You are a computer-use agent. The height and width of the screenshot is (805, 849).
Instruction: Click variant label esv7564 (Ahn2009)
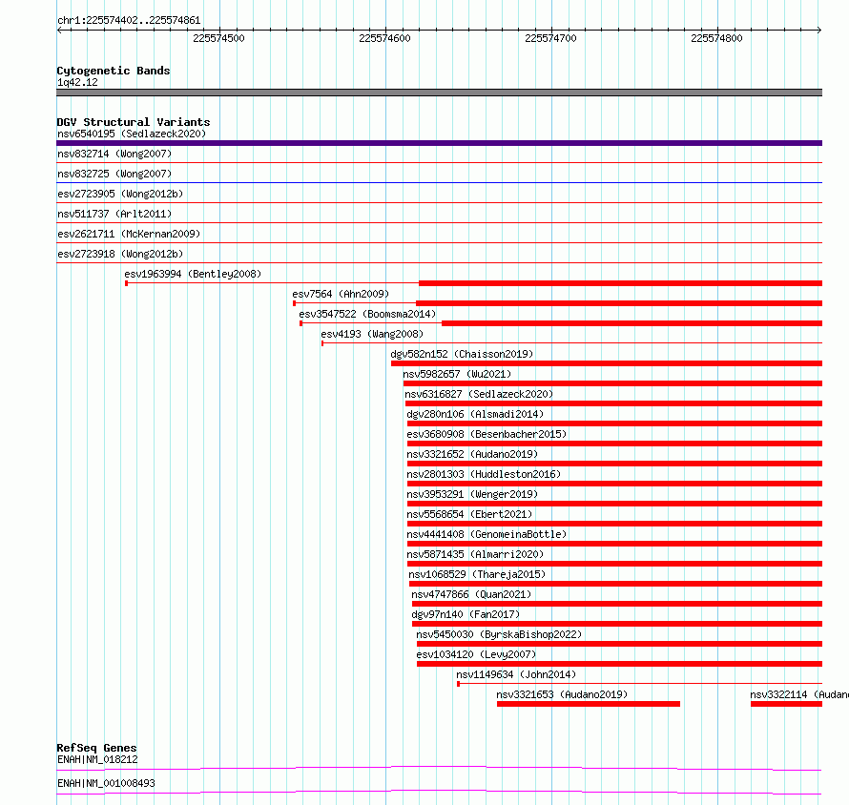point(341,294)
